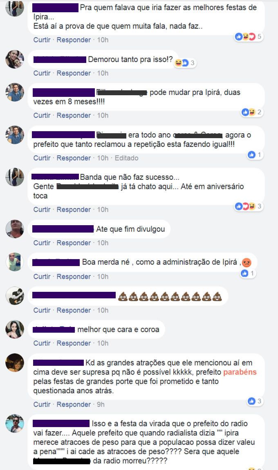The image size is (278, 470).
Task: Open like reaction on 'Boa merda né' comment
Action: (x=248, y=273)
